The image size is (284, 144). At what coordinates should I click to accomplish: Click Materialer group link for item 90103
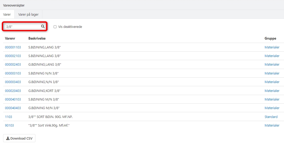coord(272,126)
